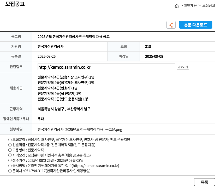Click deadline date 2025-09-08
This screenshot has height=186, width=215.
[x=154, y=56]
